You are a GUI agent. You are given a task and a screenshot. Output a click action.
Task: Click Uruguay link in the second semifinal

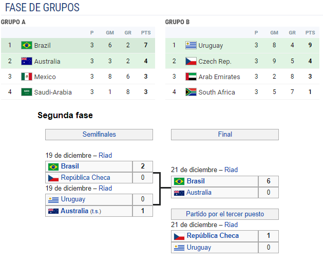pos(73,199)
